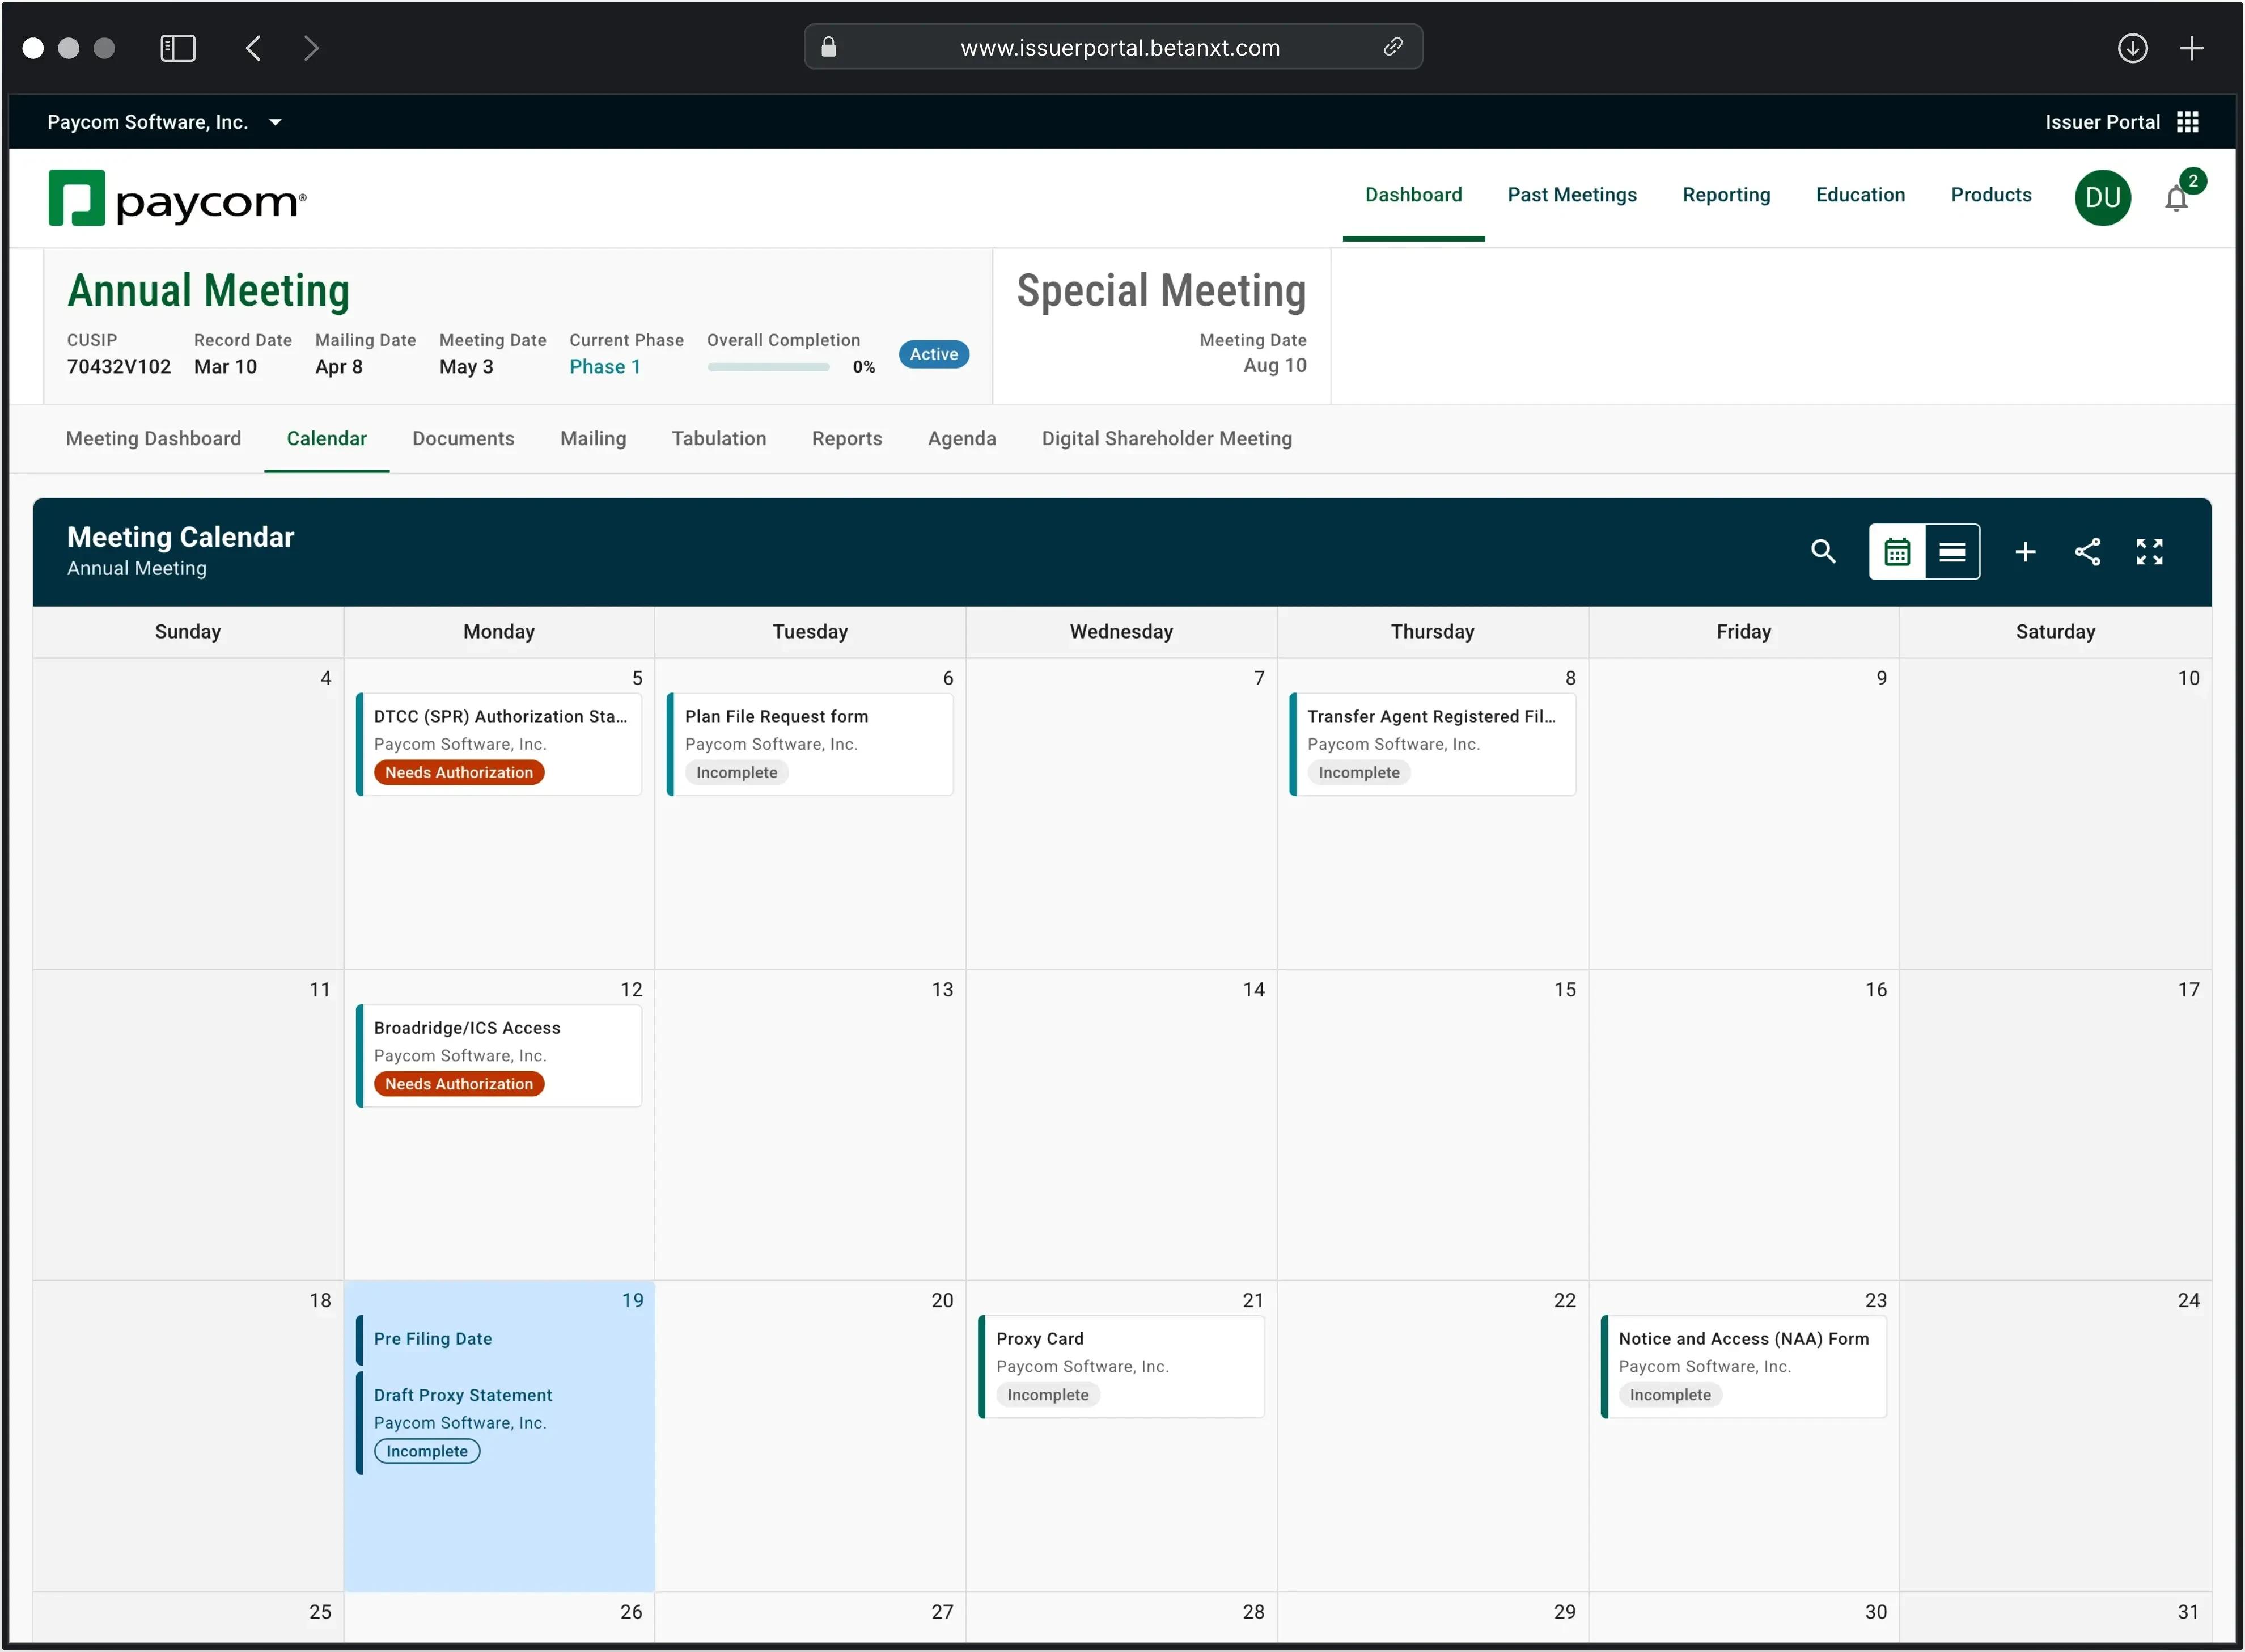Open the Documents tab

point(463,438)
